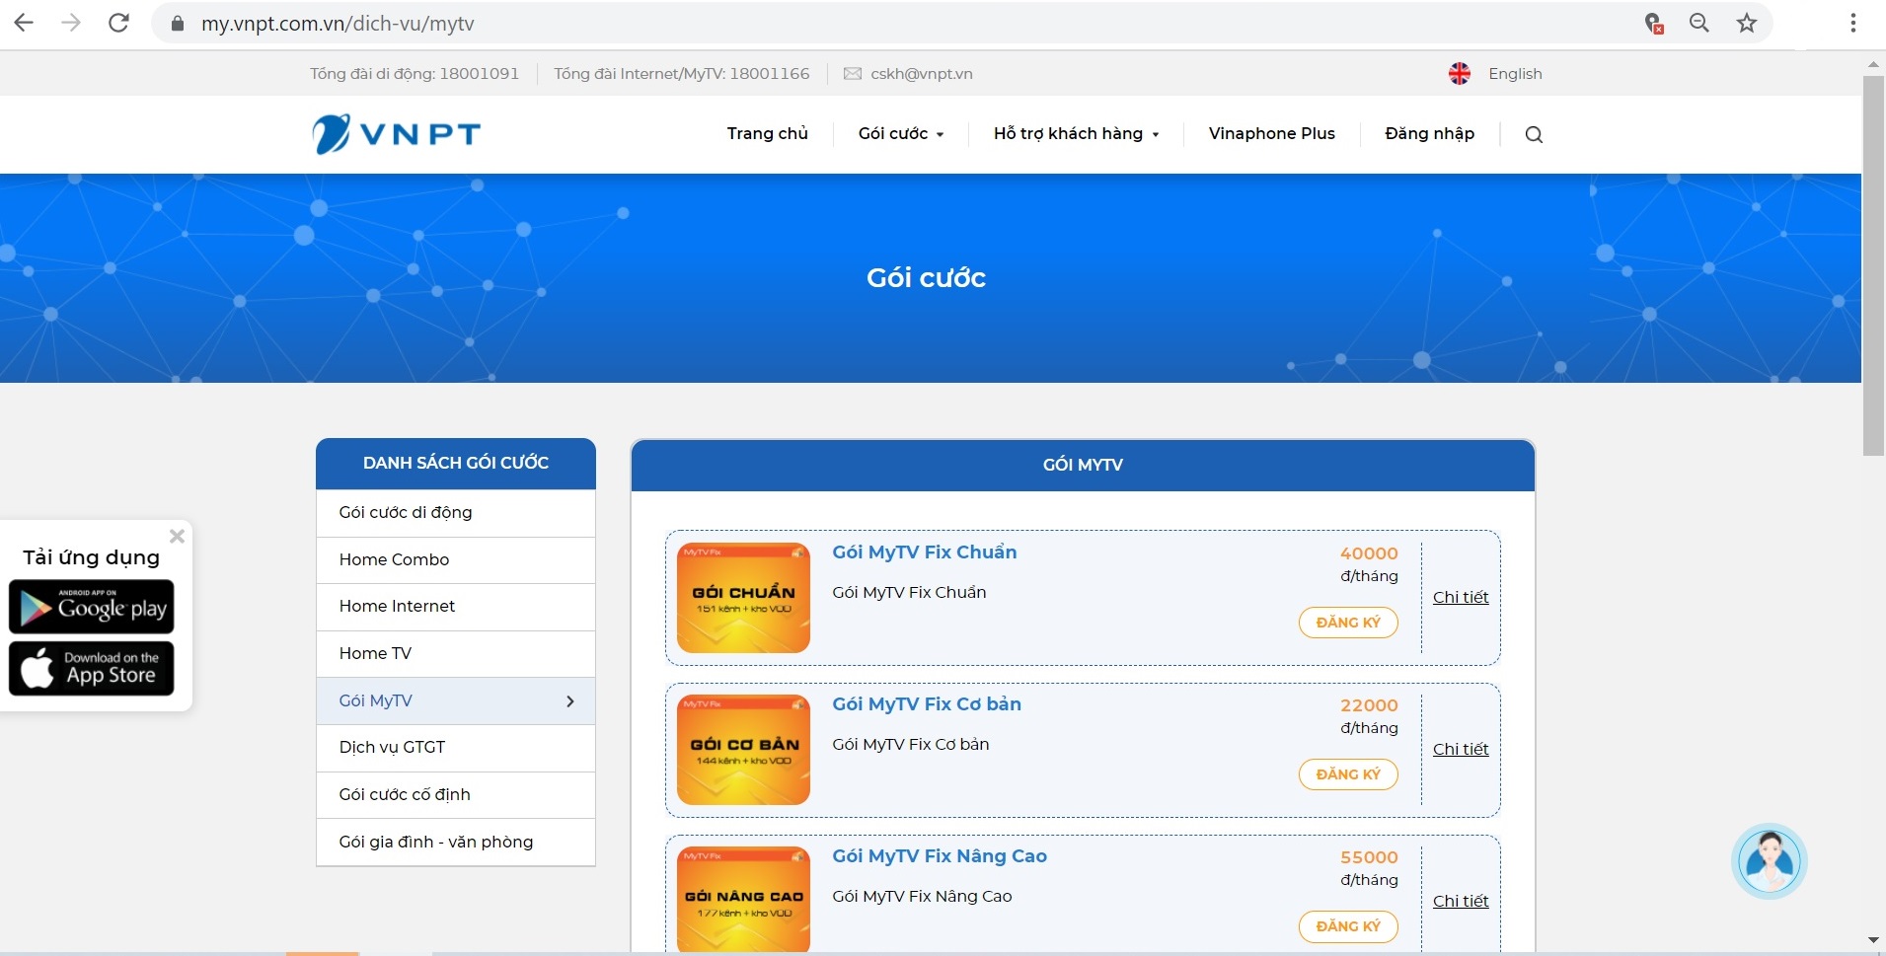Bookmark the page via the star icon

pos(1747,22)
